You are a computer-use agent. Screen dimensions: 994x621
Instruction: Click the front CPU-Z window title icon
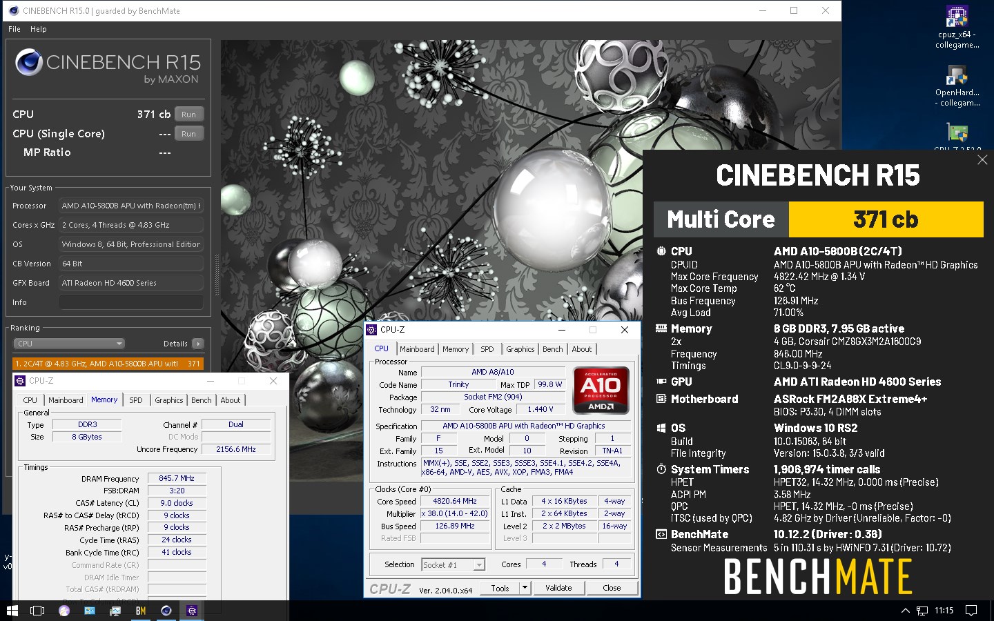[371, 330]
